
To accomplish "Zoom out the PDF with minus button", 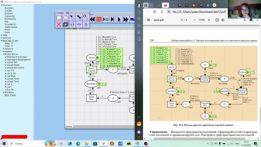I will pyautogui.click(x=195, y=20).
